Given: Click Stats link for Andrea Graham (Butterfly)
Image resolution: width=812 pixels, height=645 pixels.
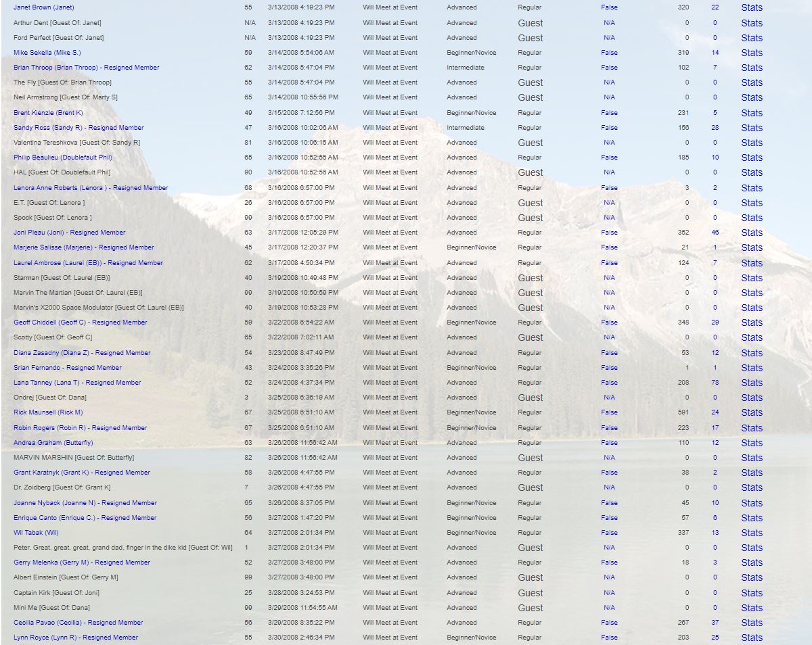Looking at the screenshot, I should (751, 443).
